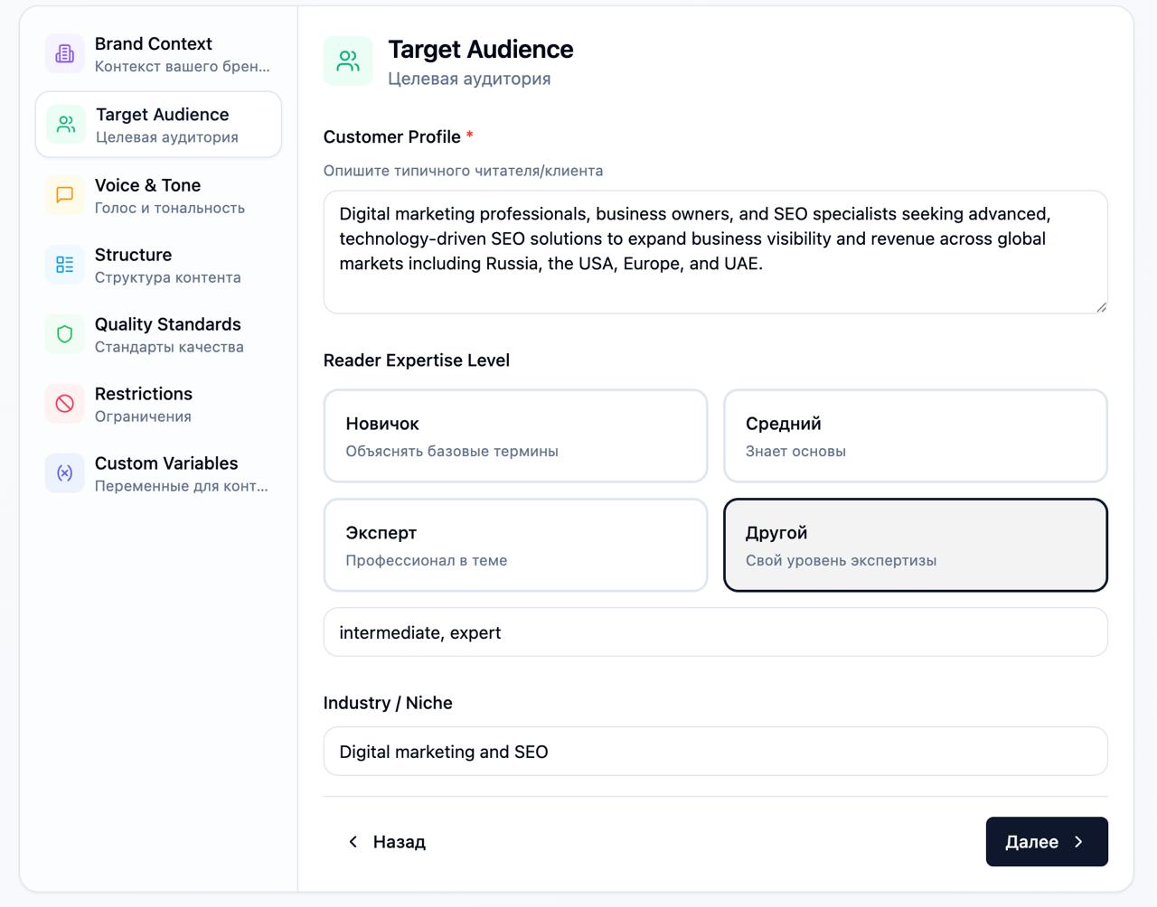Click the Target Audience people icon in sidebar

tap(66, 125)
